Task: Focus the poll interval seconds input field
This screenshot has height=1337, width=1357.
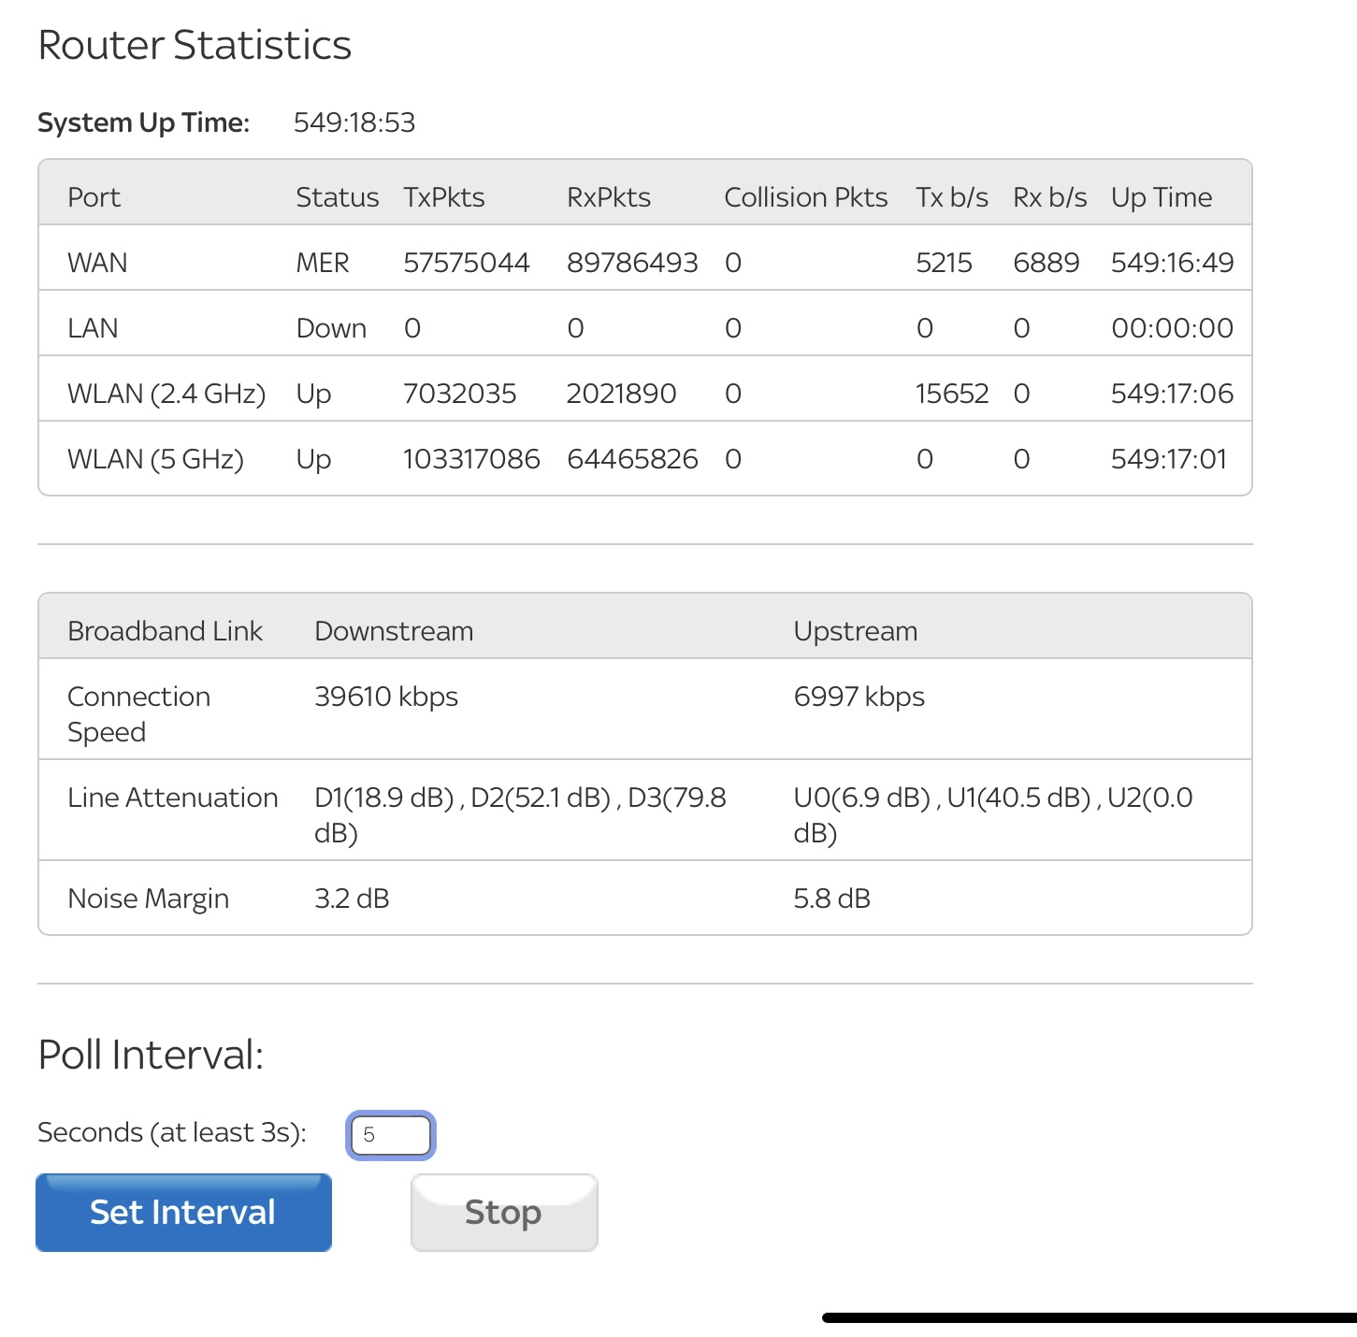Action: click(x=391, y=1135)
